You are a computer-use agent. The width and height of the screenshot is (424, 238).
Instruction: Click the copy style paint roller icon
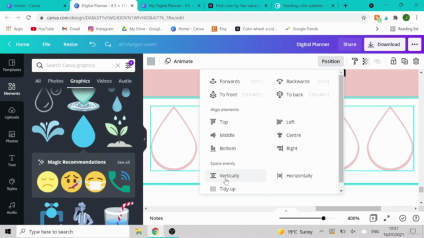click(354, 61)
